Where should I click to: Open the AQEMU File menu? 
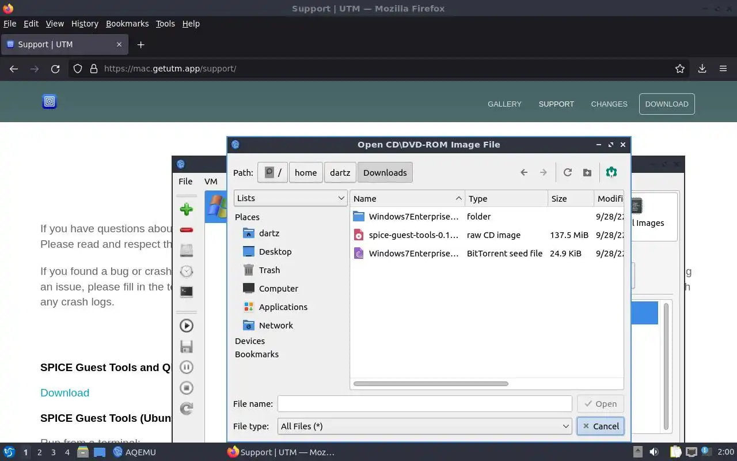[x=185, y=181]
